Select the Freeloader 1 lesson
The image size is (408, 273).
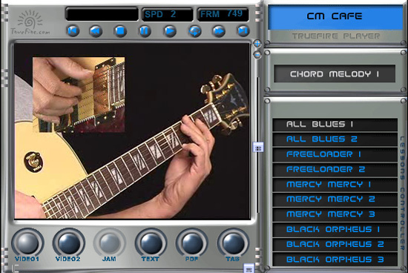(x=335, y=154)
